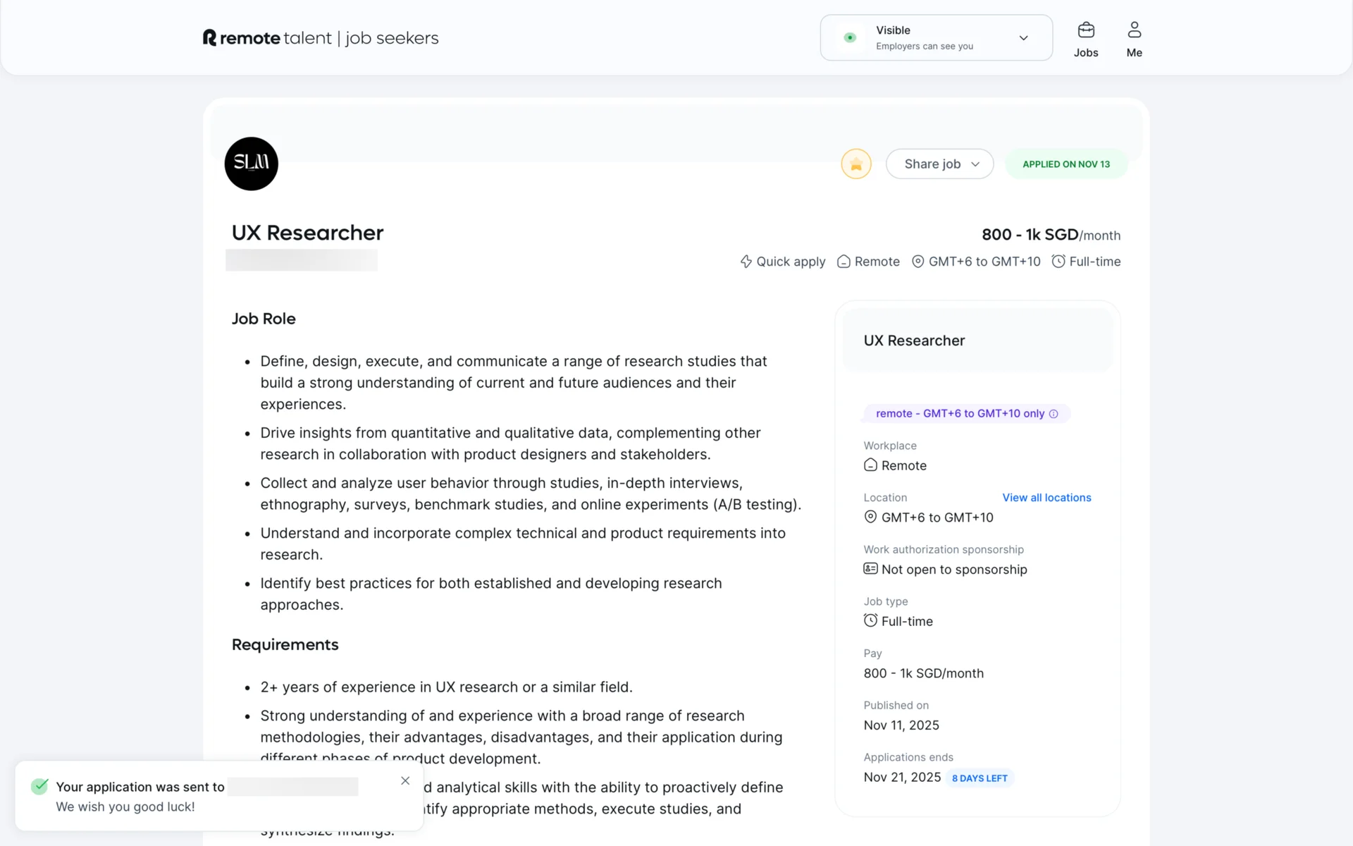Open the Share job dropdown
The height and width of the screenshot is (846, 1353).
coord(939,164)
